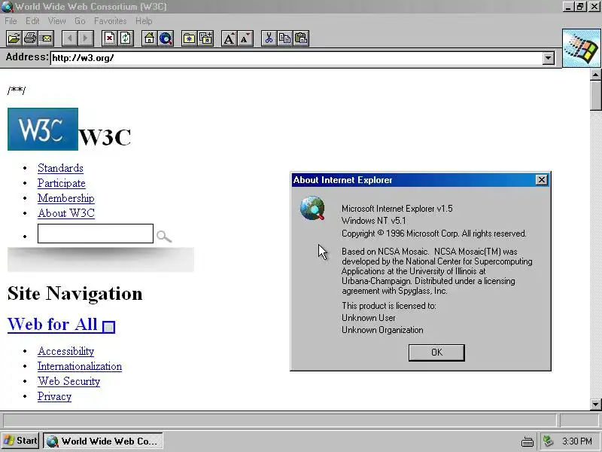Click 'Unknown User' text in dialog
The height and width of the screenshot is (452, 602).
[x=368, y=318]
